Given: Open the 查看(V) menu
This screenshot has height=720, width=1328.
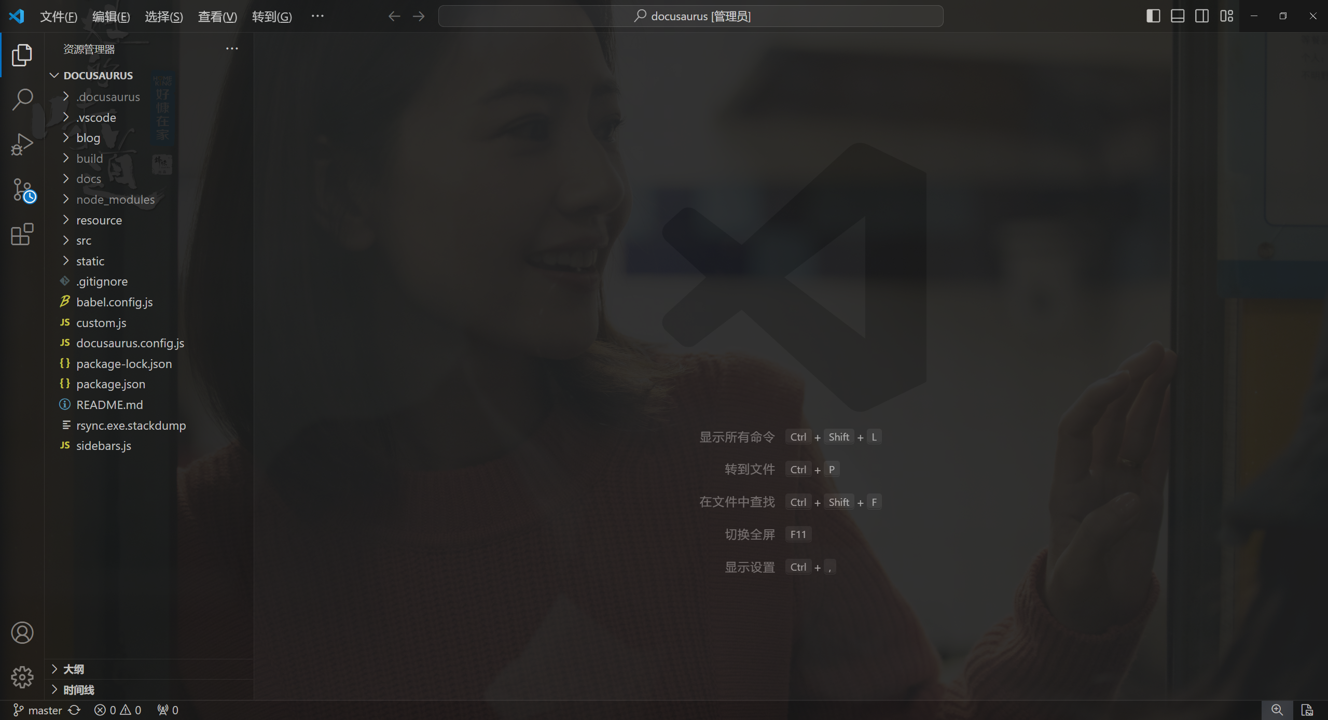Looking at the screenshot, I should 217,17.
